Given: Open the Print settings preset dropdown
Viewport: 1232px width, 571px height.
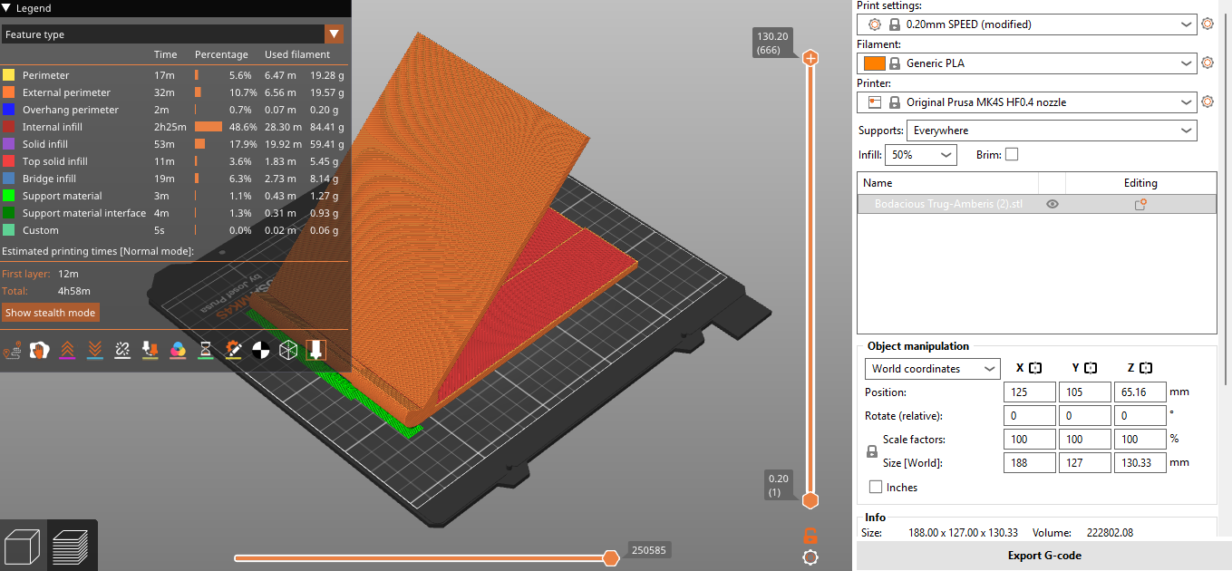Looking at the screenshot, I should 1026,24.
